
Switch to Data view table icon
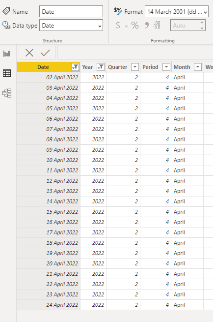tap(7, 73)
